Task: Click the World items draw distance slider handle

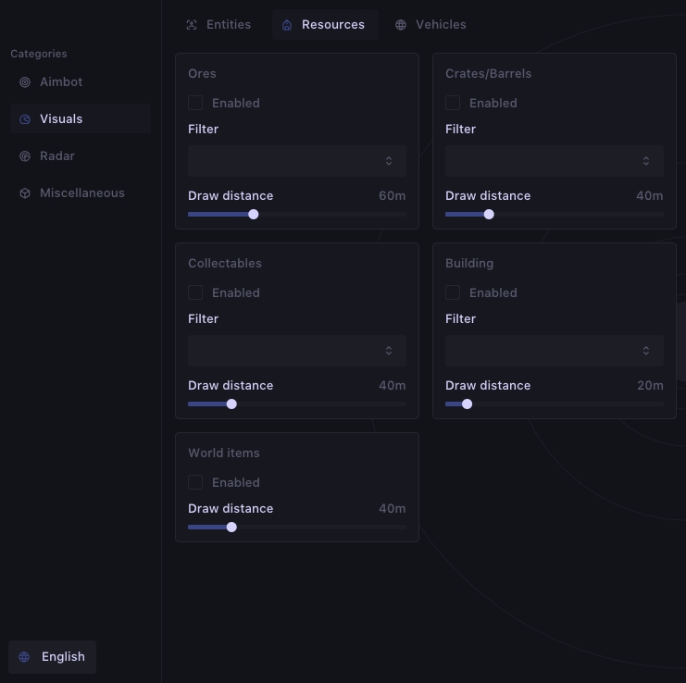Action: (x=231, y=528)
